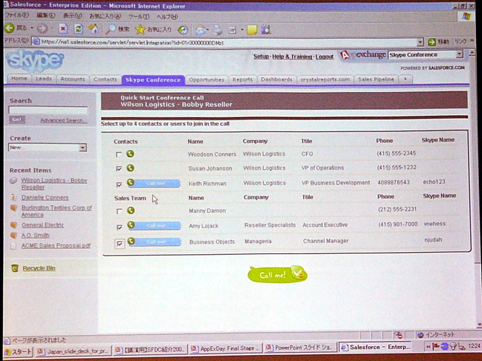Click the Recycle Bin icon in sidebar

point(14,268)
